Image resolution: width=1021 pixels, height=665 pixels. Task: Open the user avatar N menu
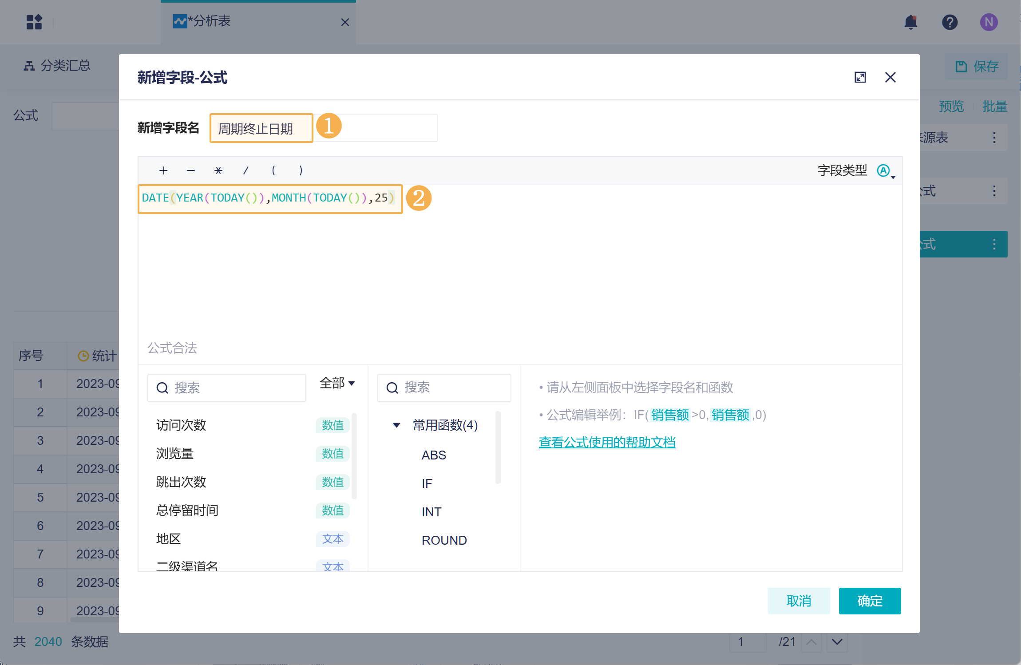click(x=989, y=22)
